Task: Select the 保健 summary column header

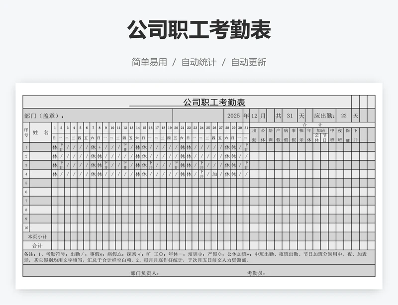Action: [347, 135]
